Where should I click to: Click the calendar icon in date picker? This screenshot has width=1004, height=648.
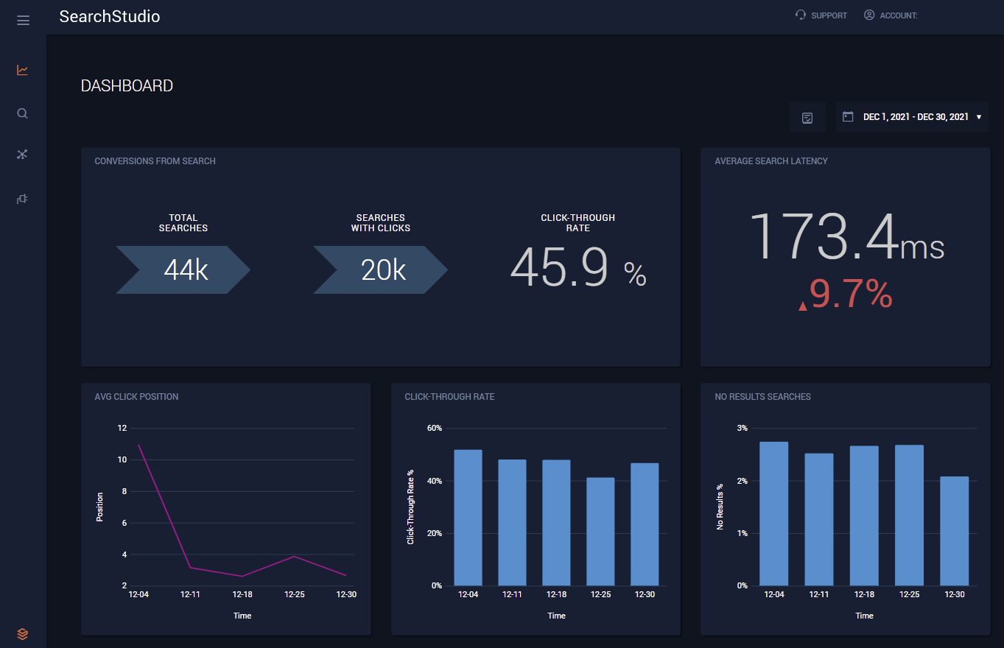[848, 116]
